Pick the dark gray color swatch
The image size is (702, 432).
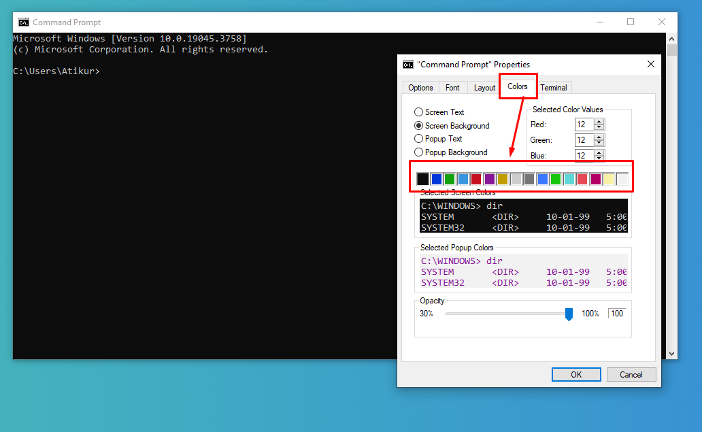click(x=529, y=179)
